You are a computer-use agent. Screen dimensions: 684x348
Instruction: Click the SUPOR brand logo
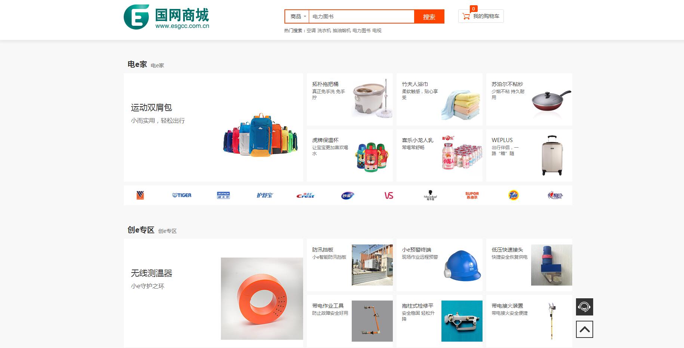472,195
